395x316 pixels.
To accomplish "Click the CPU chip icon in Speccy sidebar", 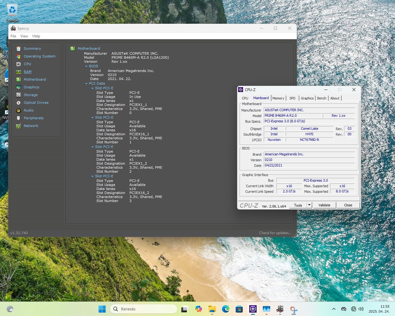I will 19,64.
